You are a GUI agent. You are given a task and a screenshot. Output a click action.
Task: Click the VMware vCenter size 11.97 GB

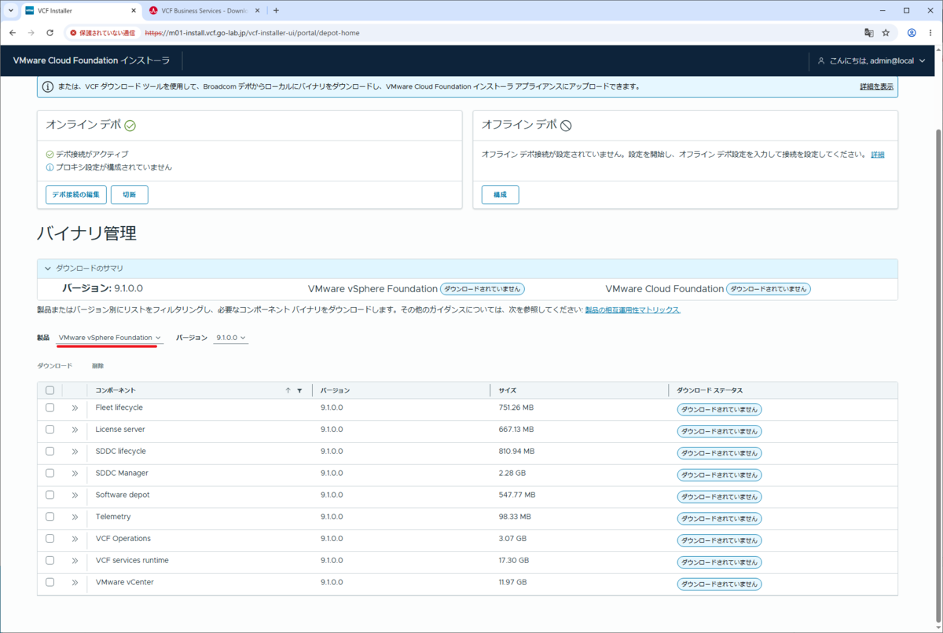click(512, 583)
